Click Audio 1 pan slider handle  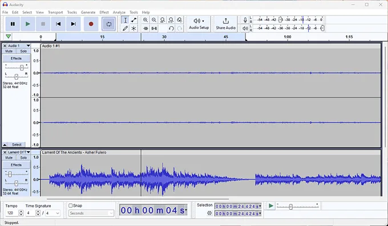(x=17, y=77)
